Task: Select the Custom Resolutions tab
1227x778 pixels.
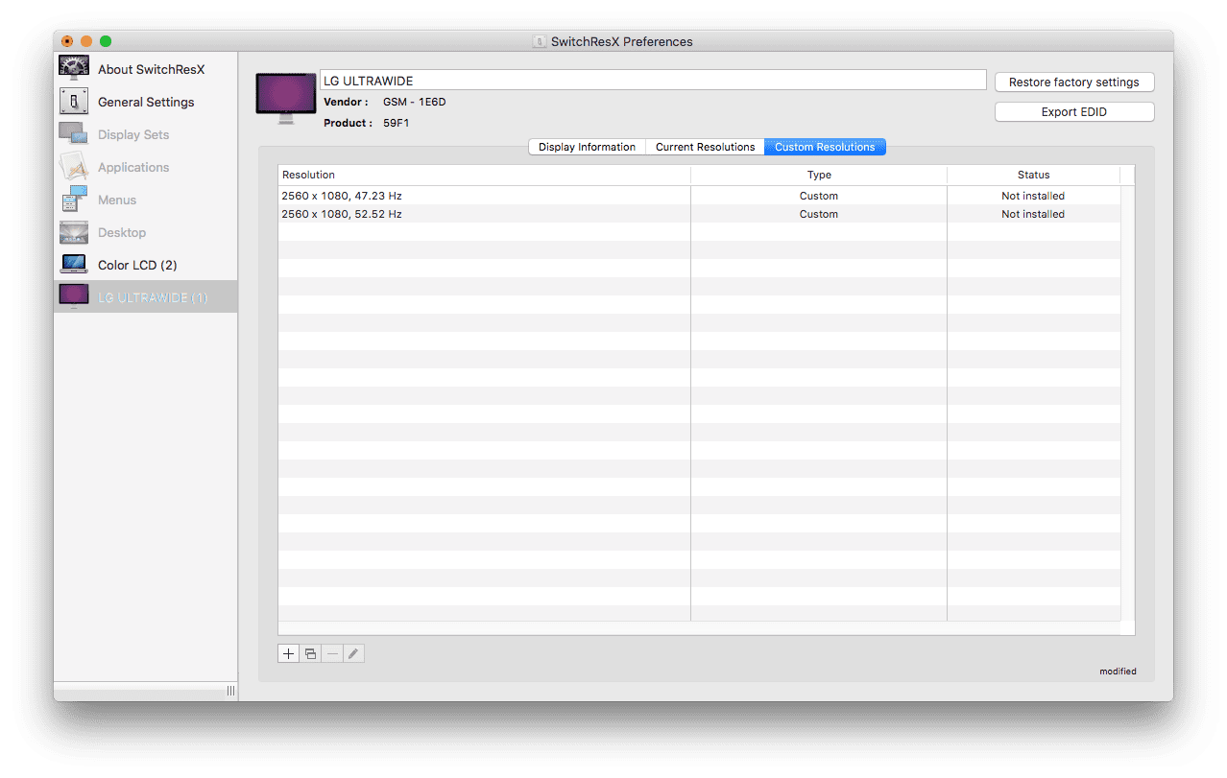Action: click(x=825, y=147)
